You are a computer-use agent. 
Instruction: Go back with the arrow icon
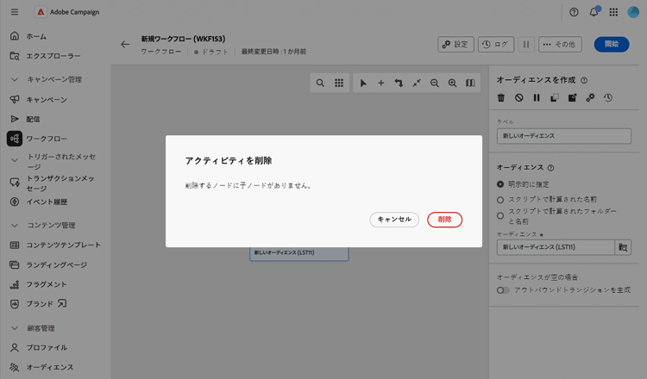125,45
